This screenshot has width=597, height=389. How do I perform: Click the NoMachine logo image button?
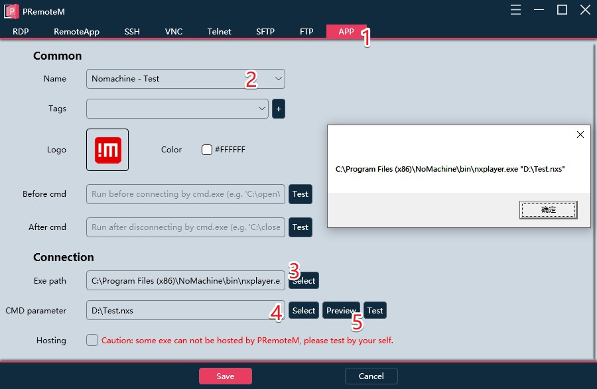pos(107,150)
